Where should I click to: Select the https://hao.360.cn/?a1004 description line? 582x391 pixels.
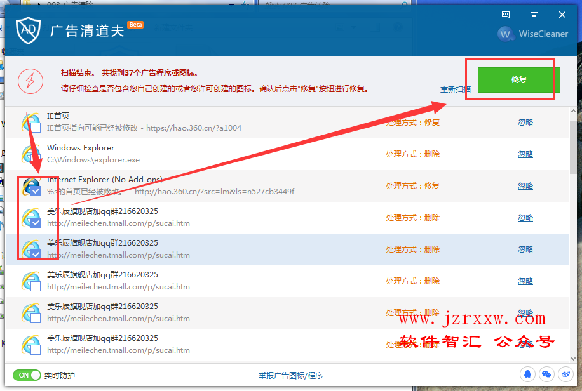(x=144, y=128)
